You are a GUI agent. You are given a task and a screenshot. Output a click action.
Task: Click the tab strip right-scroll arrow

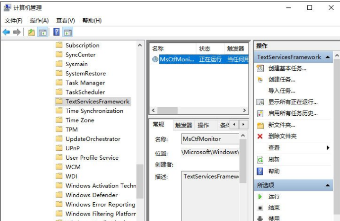243,125
